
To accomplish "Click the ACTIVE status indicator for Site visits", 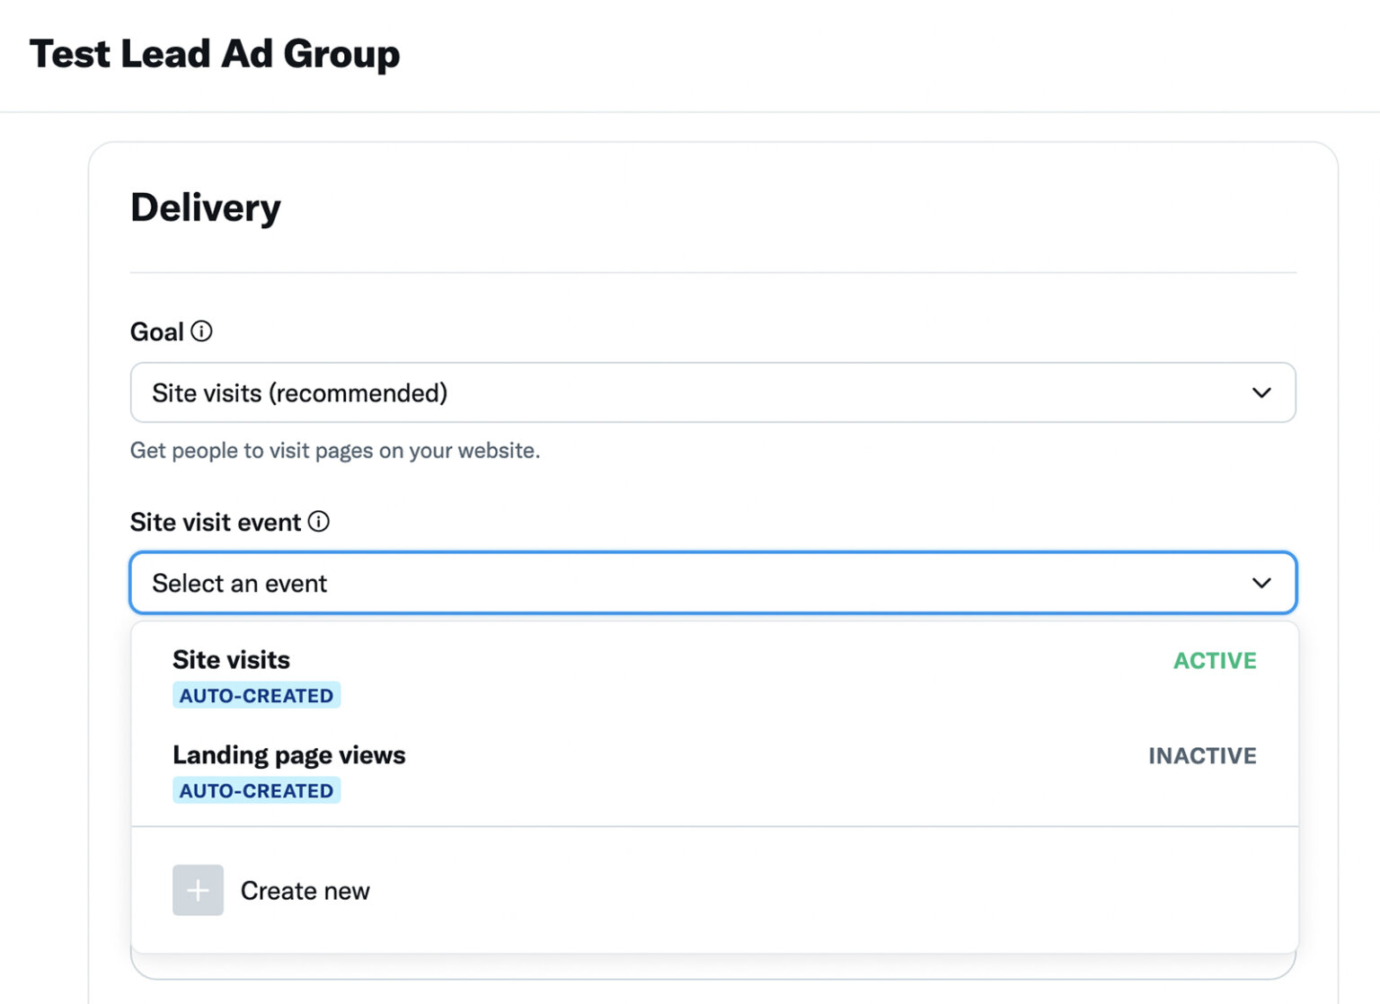I will (1215, 660).
